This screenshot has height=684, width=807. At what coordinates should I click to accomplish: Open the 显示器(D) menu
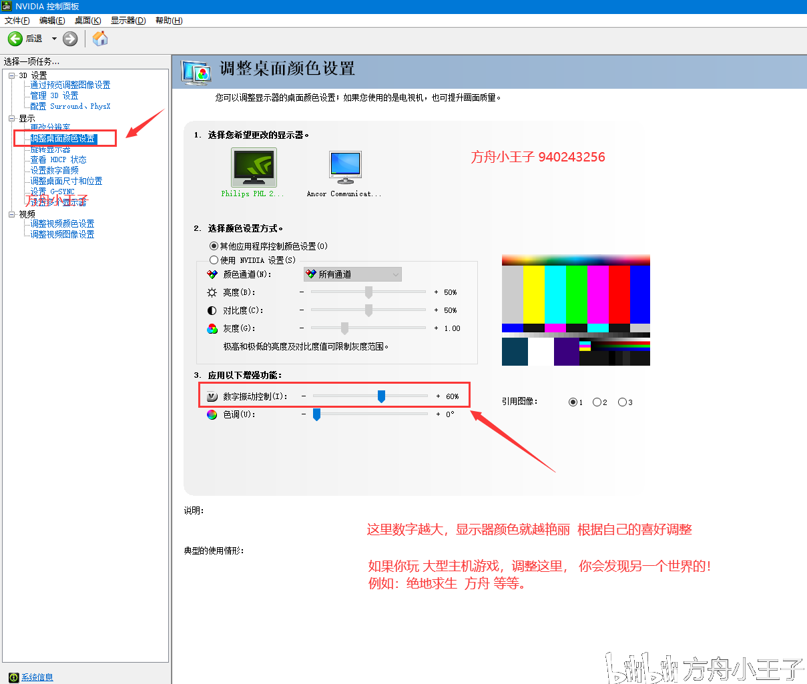[x=128, y=21]
